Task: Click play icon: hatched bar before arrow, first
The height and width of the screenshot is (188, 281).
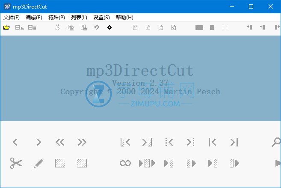Action: 191,163
